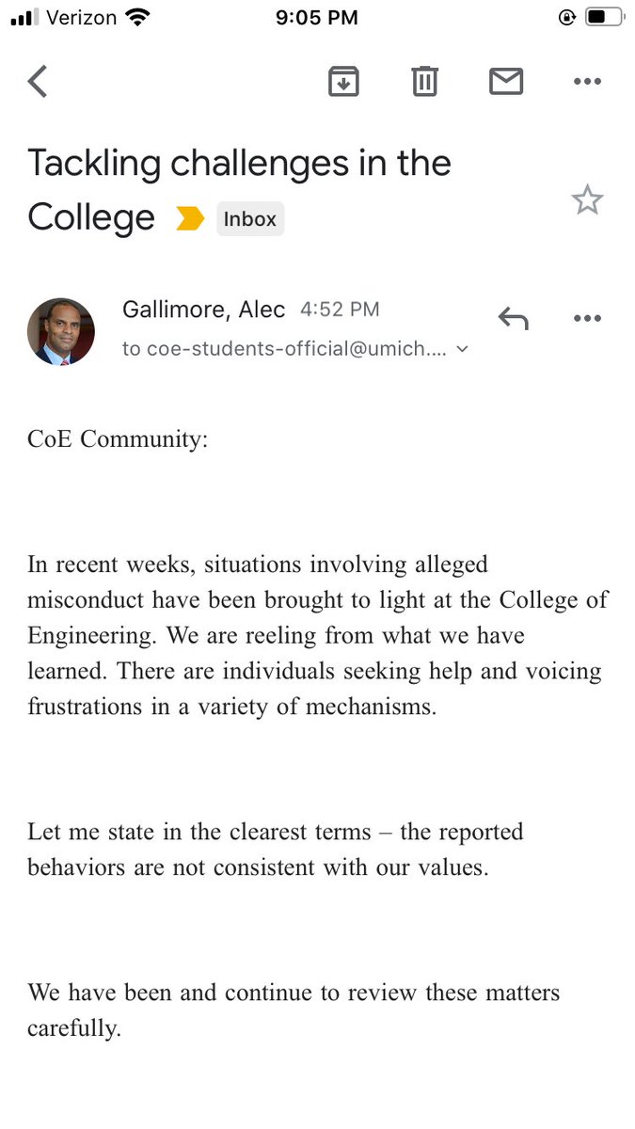
Task: Open Alec Gallimore's profile photo
Action: [x=61, y=331]
